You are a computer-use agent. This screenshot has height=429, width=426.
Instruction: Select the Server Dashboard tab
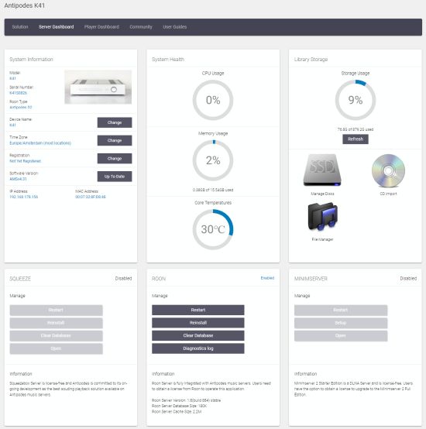[x=56, y=27]
